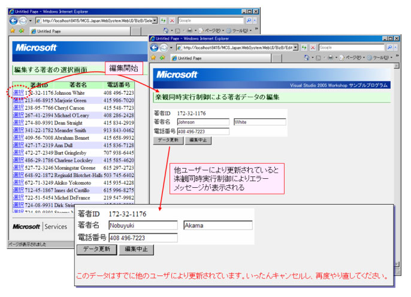
Task: Click Add to Favorites icon in the front IE window
Action: (x=162, y=58)
